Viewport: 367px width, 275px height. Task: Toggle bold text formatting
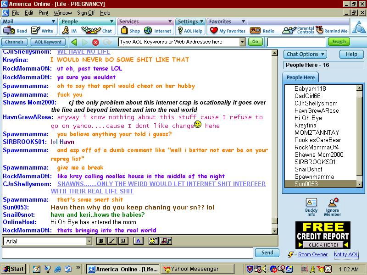pyautogui.click(x=101, y=241)
